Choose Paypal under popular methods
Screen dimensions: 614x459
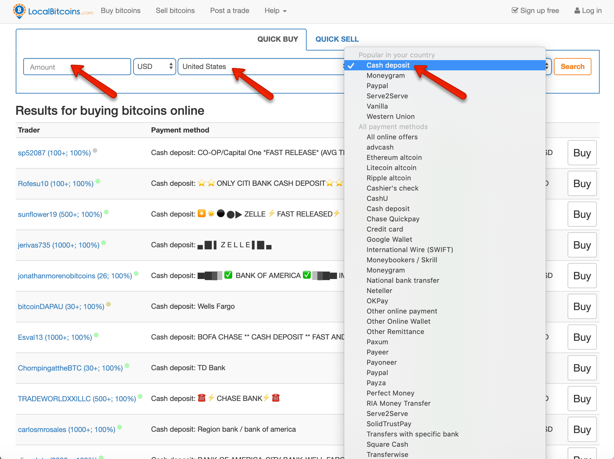445,86
